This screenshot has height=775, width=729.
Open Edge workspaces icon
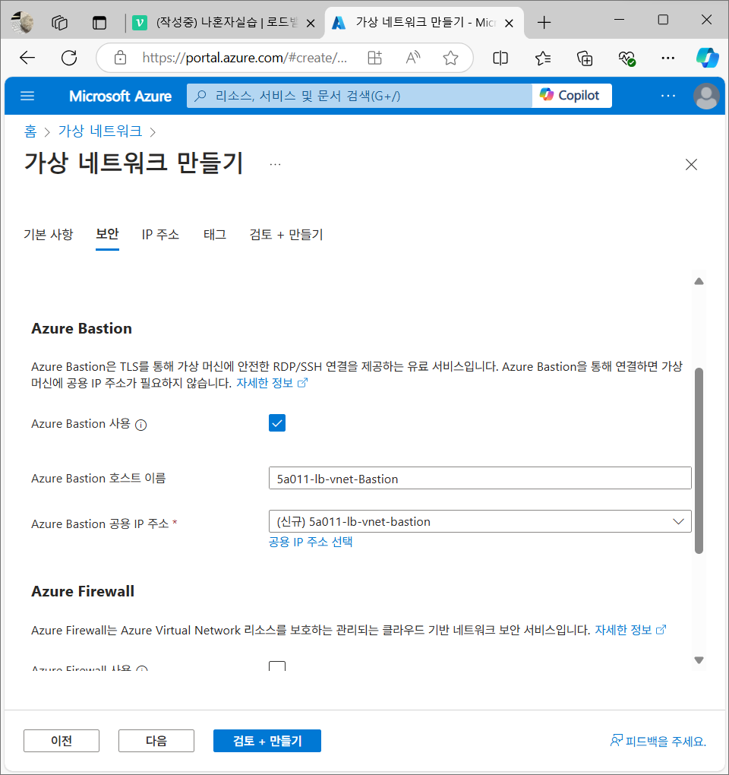(59, 23)
